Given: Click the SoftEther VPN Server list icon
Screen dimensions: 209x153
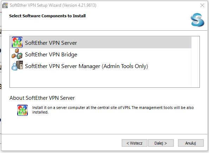Looking at the screenshot, I should pos(17,42).
